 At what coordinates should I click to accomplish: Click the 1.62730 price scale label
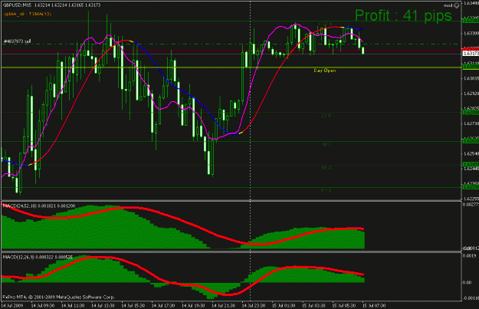[471, 123]
